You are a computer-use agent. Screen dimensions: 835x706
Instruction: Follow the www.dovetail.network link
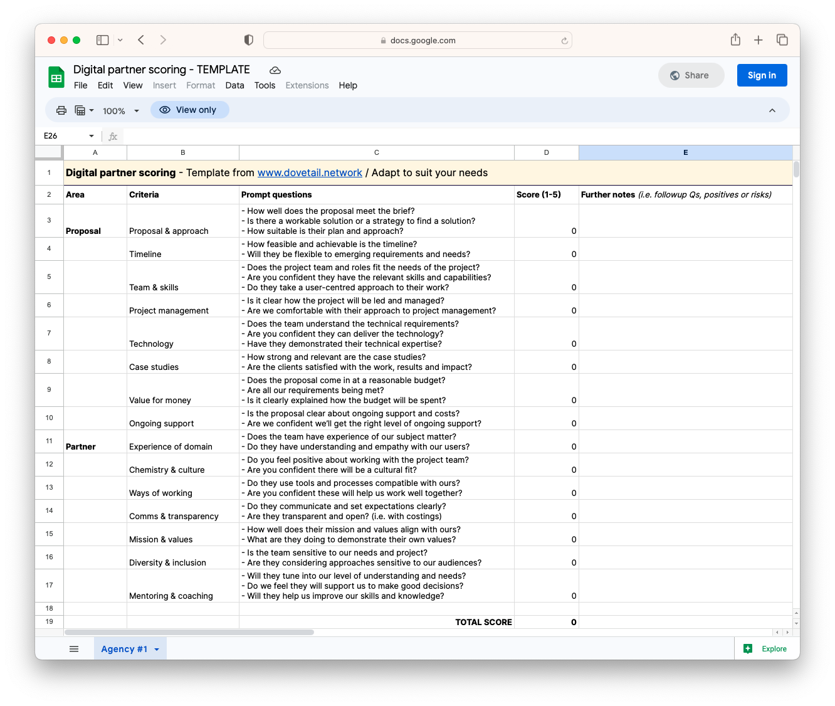310,172
